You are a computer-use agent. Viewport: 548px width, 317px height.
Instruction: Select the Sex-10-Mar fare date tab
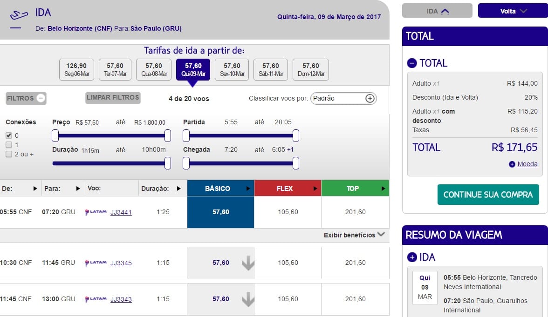click(x=232, y=69)
